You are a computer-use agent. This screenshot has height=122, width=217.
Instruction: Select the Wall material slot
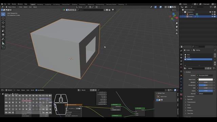click(198, 55)
